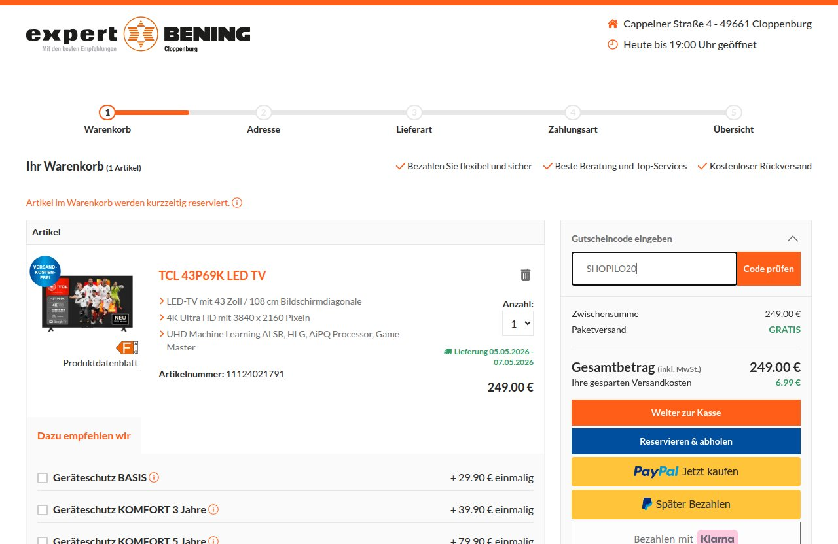Check Geräteschutz BASIS checkbox
Image resolution: width=838 pixels, height=544 pixels.
[43, 478]
